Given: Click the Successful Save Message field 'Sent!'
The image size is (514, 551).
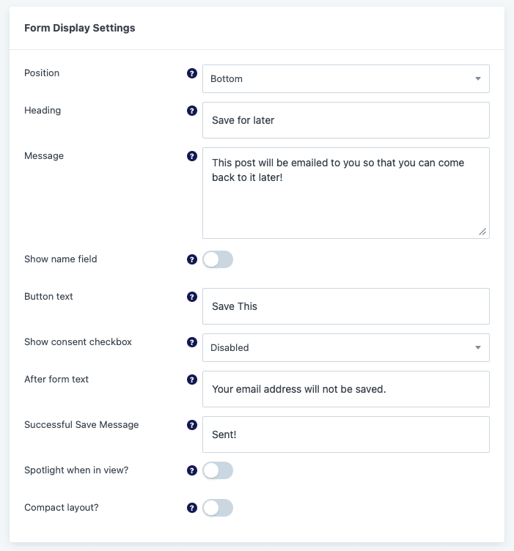Looking at the screenshot, I should pyautogui.click(x=346, y=434).
